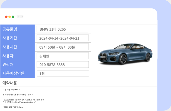Click the 연락처 label

(8, 64)
